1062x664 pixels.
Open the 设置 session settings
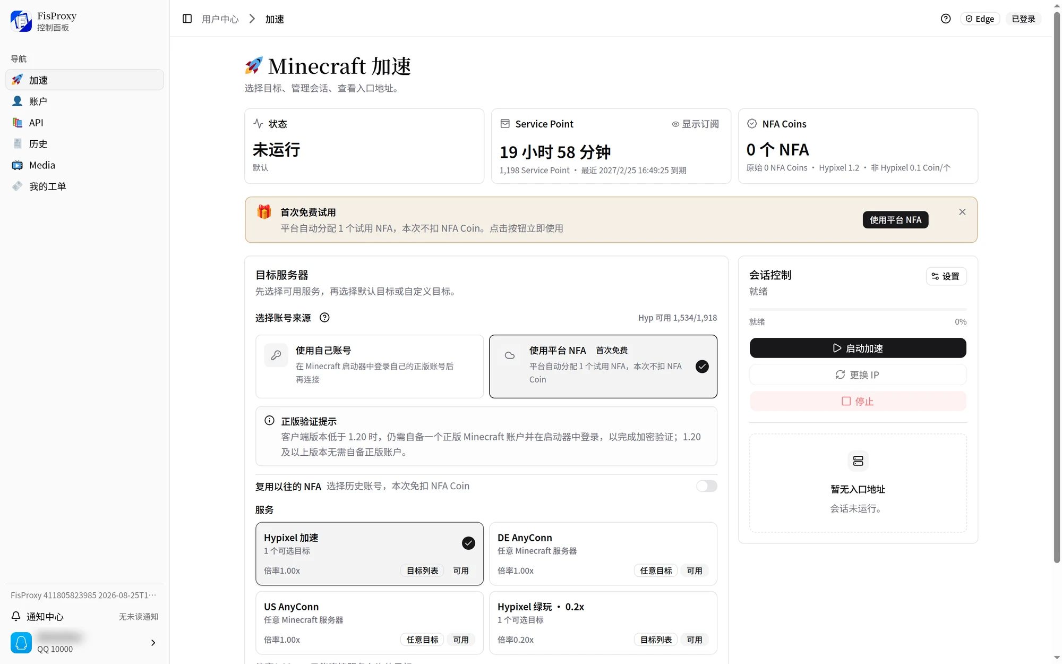946,276
